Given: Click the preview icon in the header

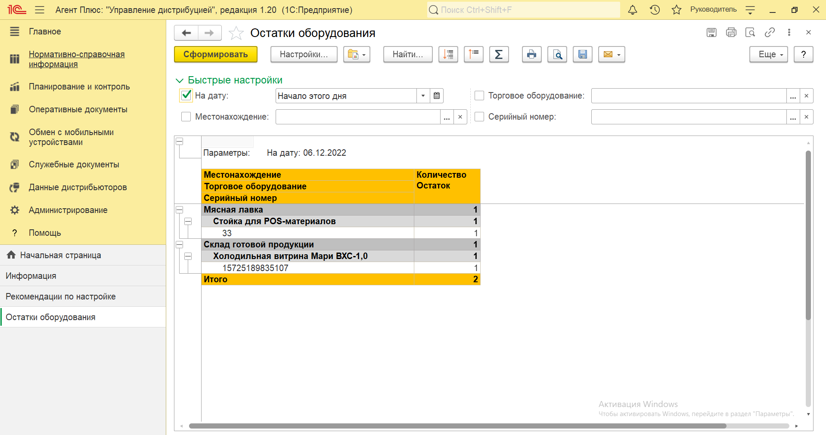Looking at the screenshot, I should [750, 33].
